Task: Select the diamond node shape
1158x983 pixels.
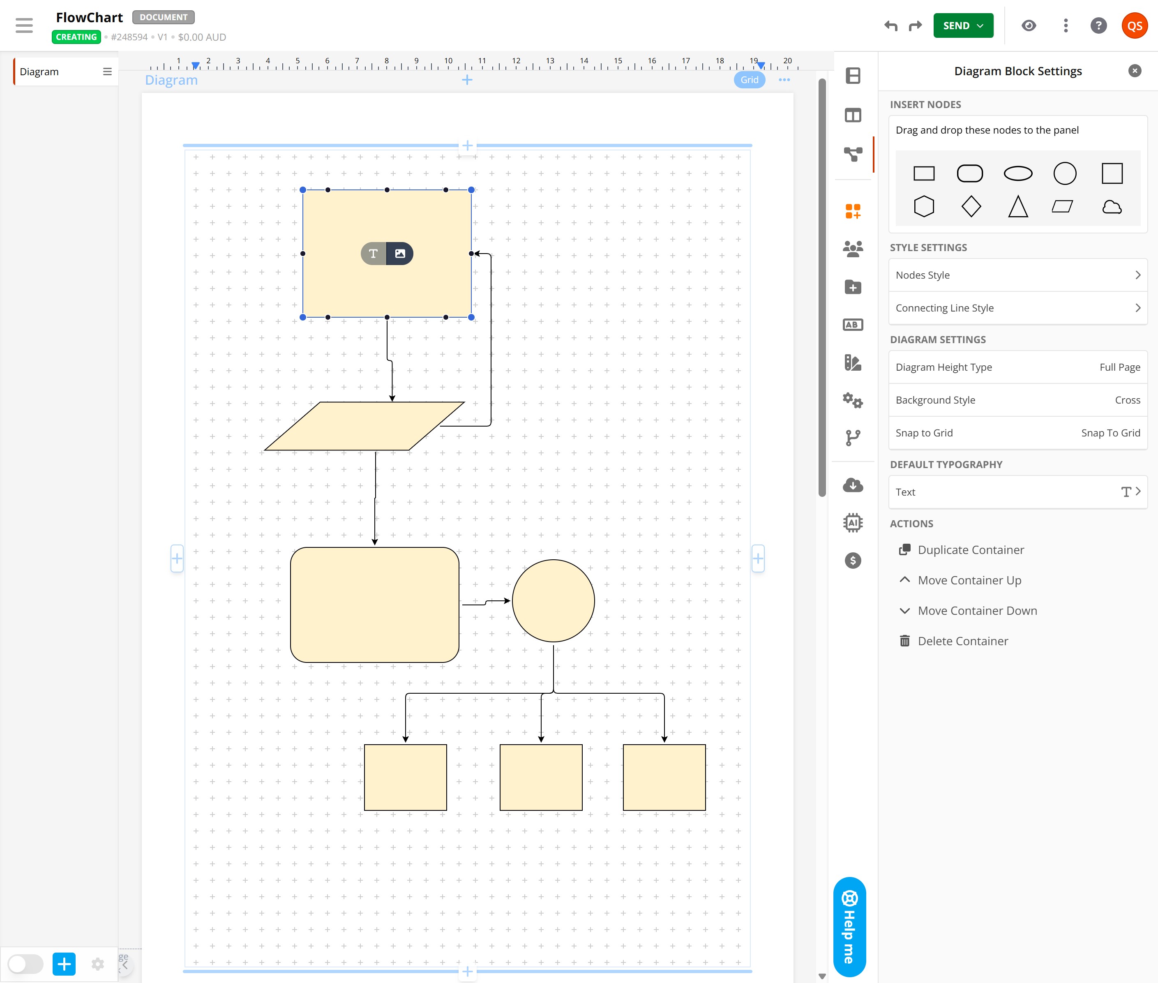Action: pyautogui.click(x=971, y=206)
